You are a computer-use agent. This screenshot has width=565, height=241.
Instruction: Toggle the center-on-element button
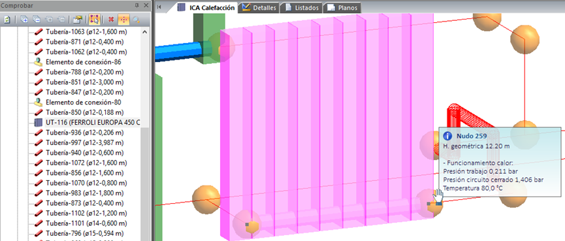point(123,20)
